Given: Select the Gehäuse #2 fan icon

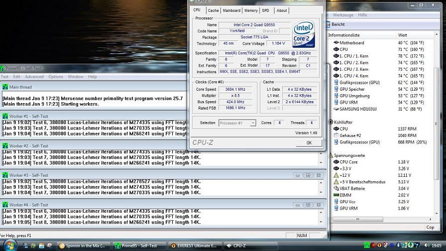Looking at the screenshot, I should click(336, 135).
